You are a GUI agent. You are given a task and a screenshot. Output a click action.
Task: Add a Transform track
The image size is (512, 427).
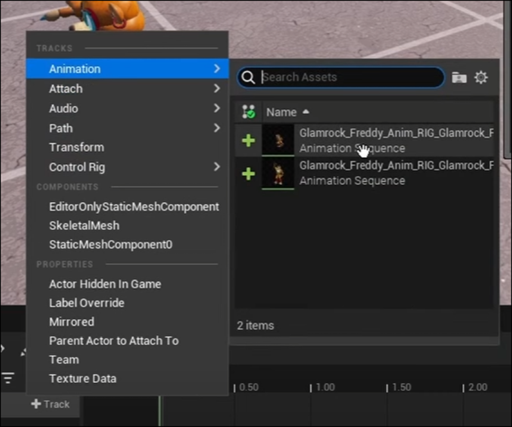pos(127,147)
